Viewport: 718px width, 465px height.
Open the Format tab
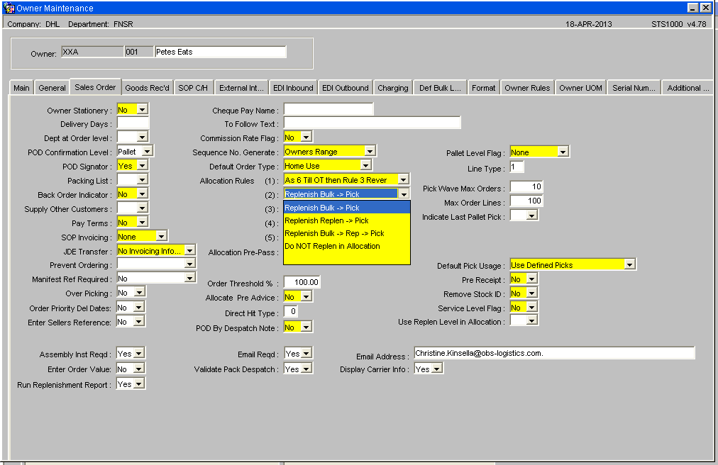484,88
